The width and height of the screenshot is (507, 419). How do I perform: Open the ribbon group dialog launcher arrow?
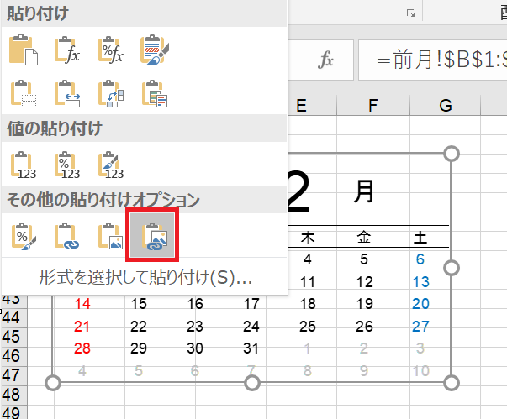click(410, 13)
